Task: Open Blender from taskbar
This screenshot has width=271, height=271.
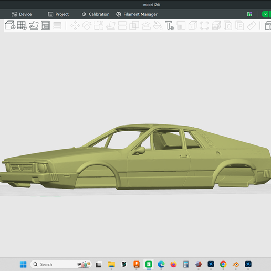Action: [x=236, y=264]
